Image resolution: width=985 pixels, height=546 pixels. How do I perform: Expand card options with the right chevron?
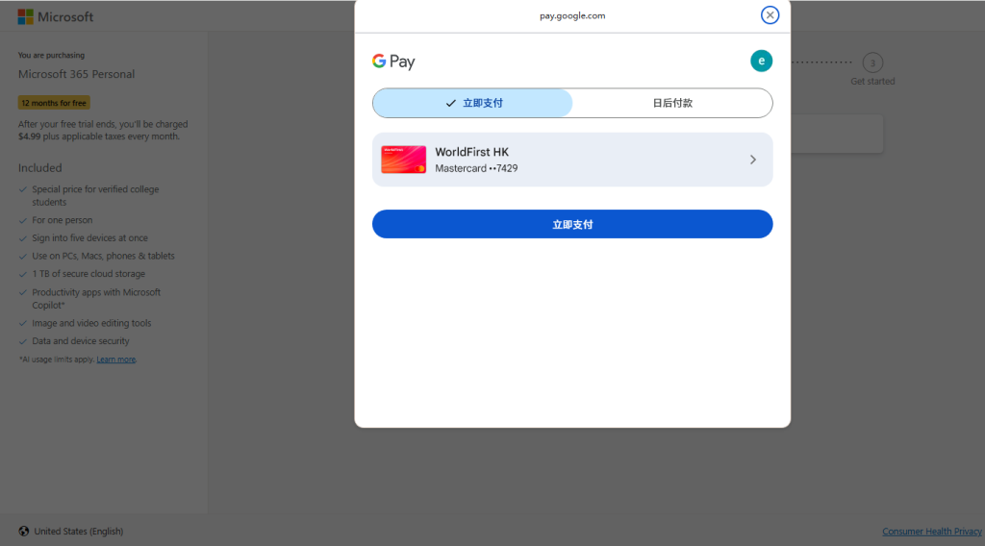pos(753,160)
